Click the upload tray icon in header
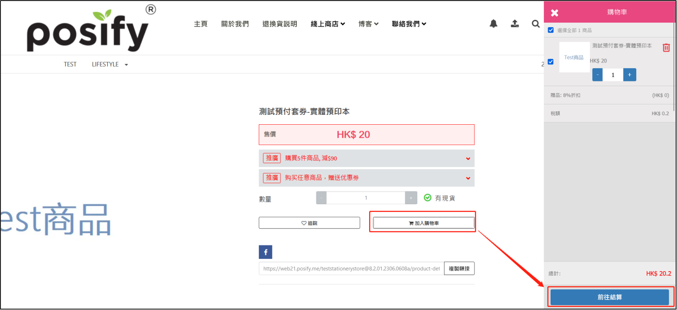Screen dimensions: 677x310 coord(515,23)
